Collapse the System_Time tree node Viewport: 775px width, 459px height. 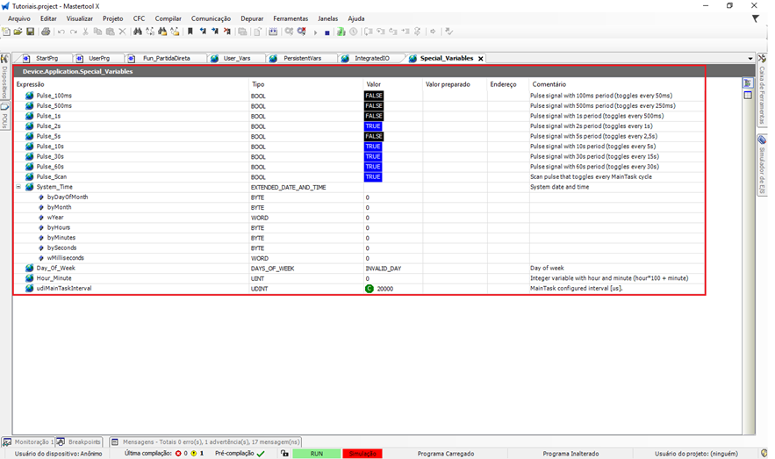coord(18,187)
